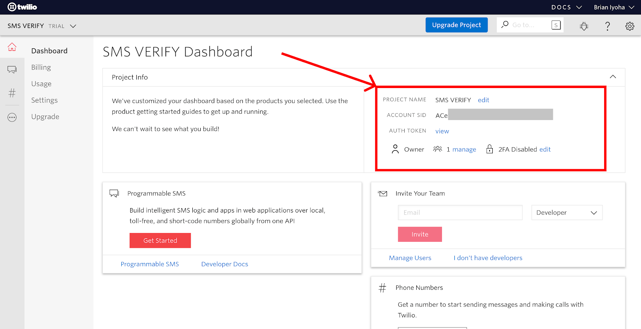Open the Programmable SMS link
This screenshot has width=641, height=329.
[x=150, y=264]
